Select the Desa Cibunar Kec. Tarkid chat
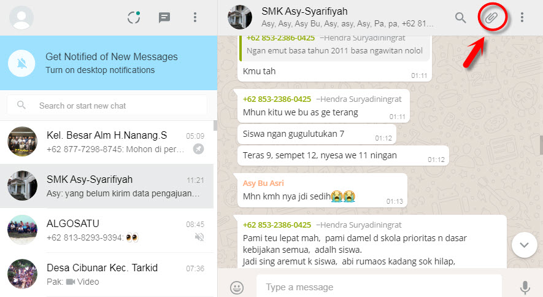543x297 pixels. click(107, 274)
